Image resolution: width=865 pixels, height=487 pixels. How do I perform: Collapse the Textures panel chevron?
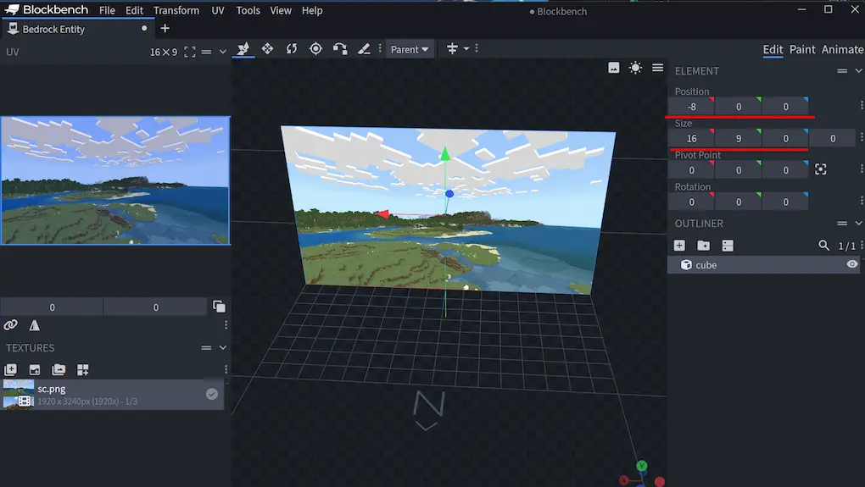point(223,347)
